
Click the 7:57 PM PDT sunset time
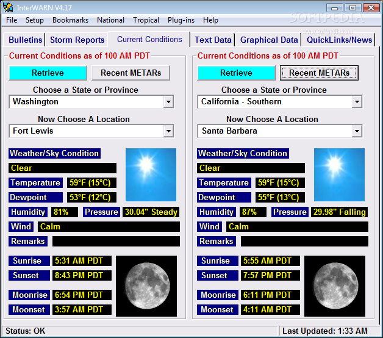[270, 275]
